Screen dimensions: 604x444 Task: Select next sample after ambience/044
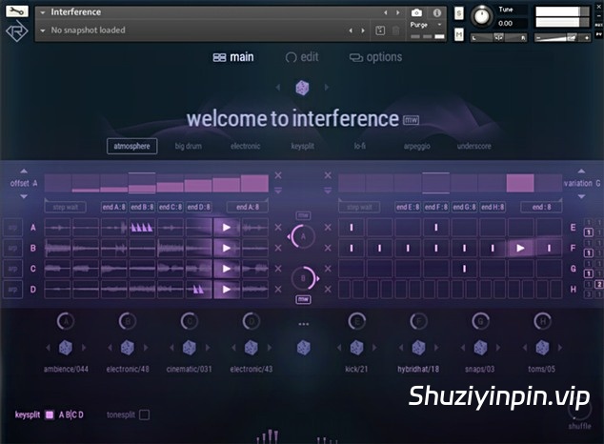[x=84, y=348]
